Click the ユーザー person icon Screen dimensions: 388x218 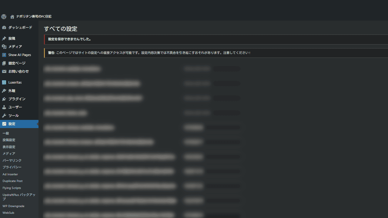click(x=4, y=107)
